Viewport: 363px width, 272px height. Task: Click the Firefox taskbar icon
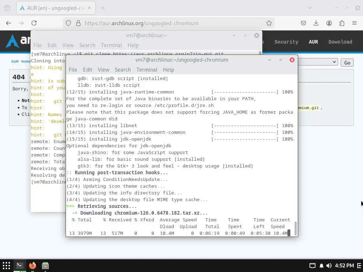(32, 266)
